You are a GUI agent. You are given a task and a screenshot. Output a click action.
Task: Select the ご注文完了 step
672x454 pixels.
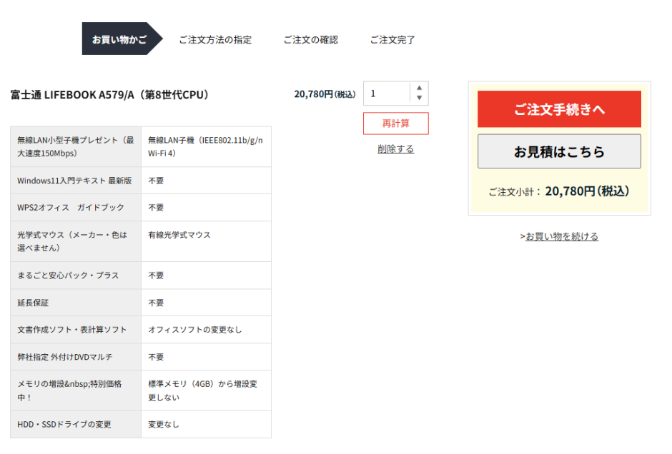pyautogui.click(x=392, y=40)
